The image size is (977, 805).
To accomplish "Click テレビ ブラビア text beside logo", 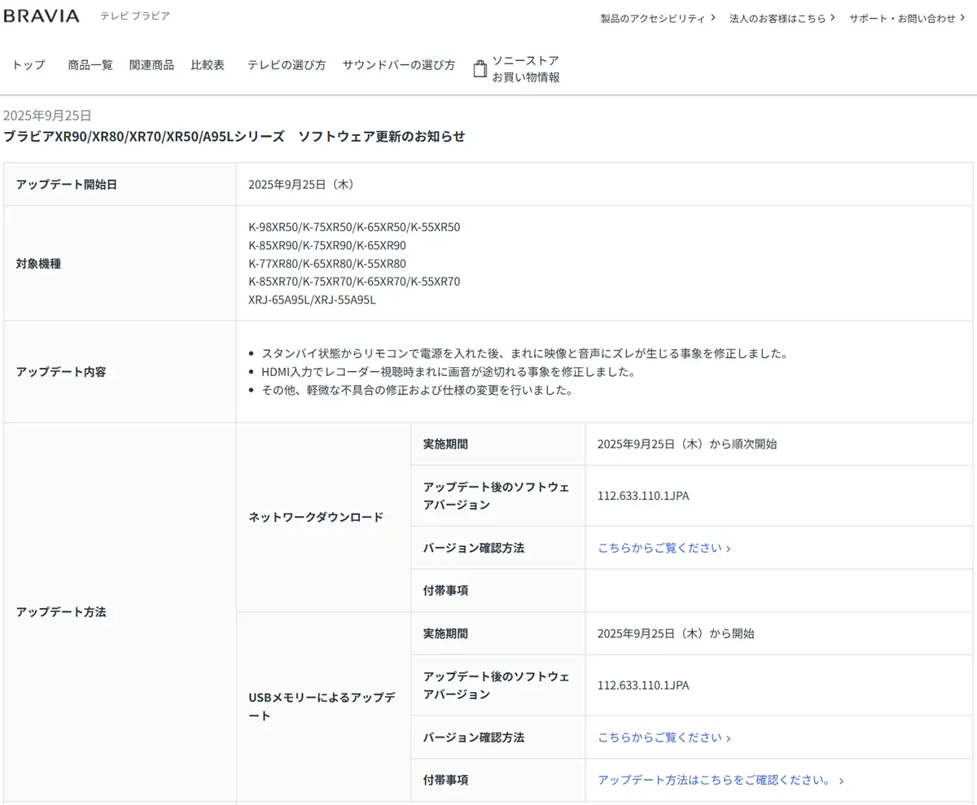I will point(135,16).
